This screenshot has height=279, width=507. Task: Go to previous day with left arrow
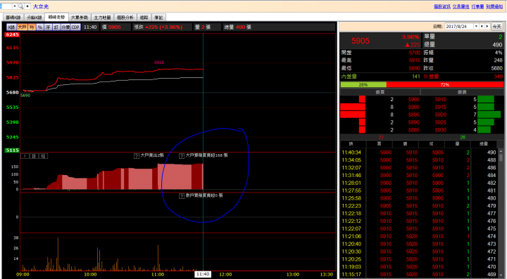(x=482, y=27)
